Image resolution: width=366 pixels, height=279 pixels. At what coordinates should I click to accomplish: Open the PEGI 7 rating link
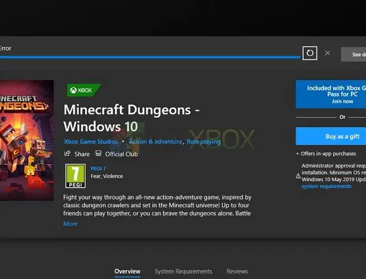point(98,168)
